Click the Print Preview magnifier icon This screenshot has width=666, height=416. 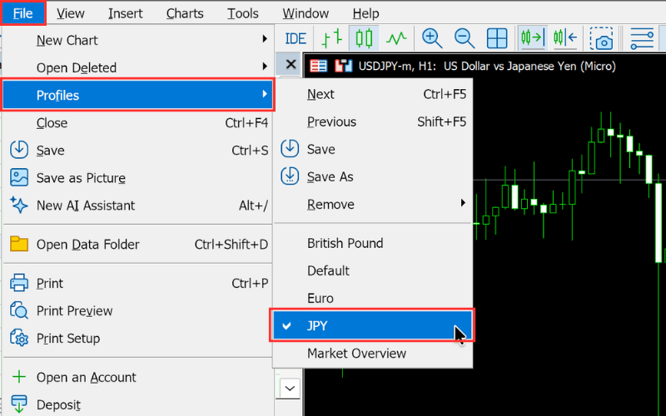point(19,310)
